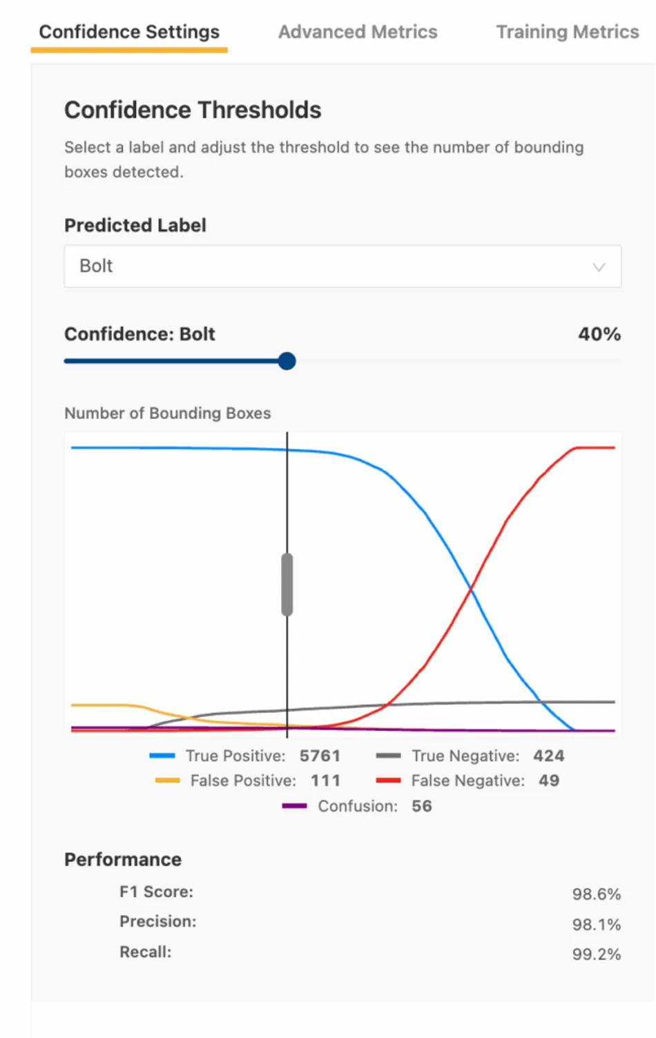Click the red False Negative legend swatch

pyautogui.click(x=388, y=781)
